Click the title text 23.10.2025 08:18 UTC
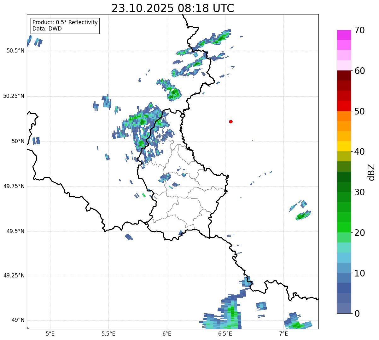Viewport: 379px width, 340px height. coord(173,8)
